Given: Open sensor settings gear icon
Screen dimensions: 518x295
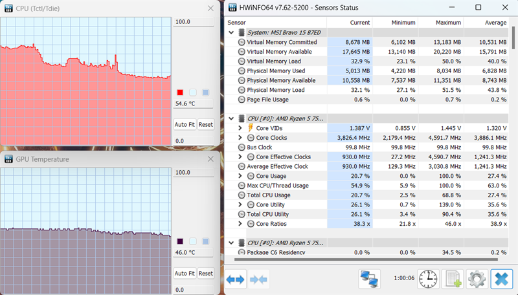Looking at the screenshot, I should click(477, 279).
